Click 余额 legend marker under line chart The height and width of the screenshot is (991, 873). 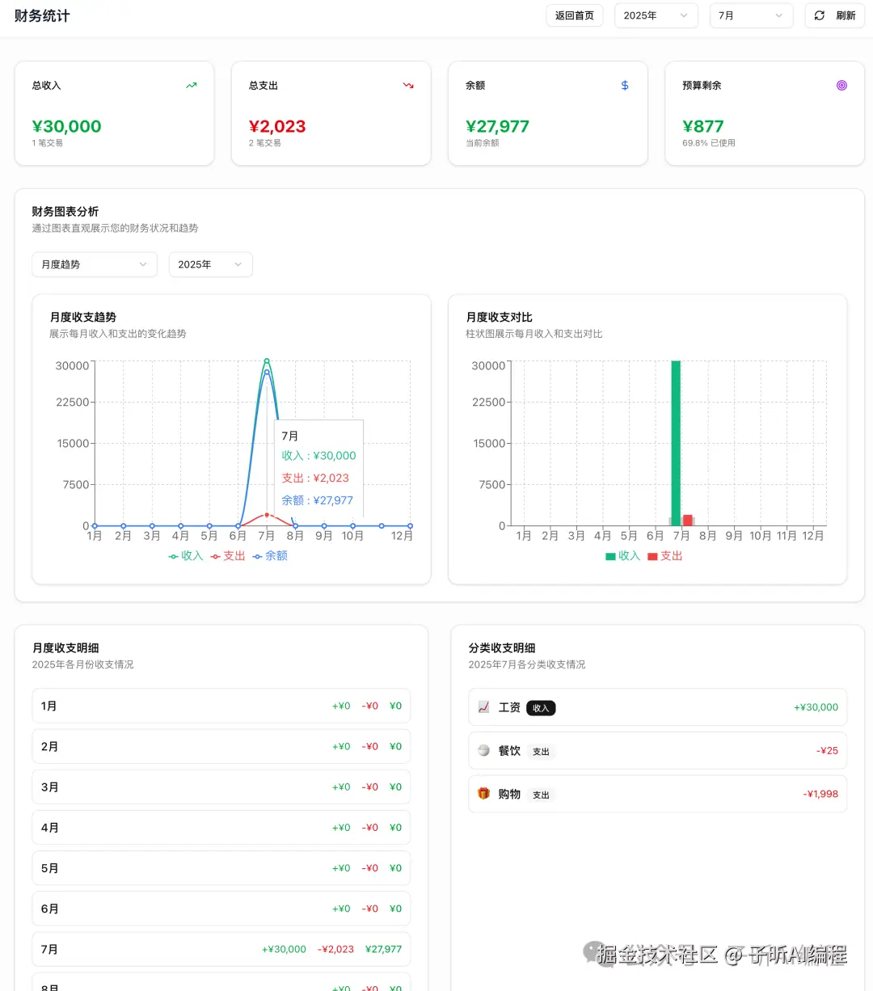[x=257, y=556]
